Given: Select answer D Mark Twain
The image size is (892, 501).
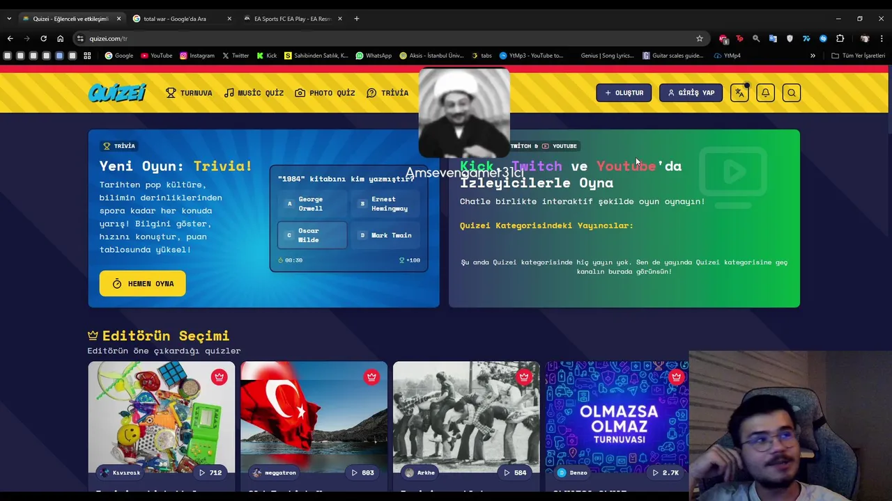Looking at the screenshot, I should [385, 235].
